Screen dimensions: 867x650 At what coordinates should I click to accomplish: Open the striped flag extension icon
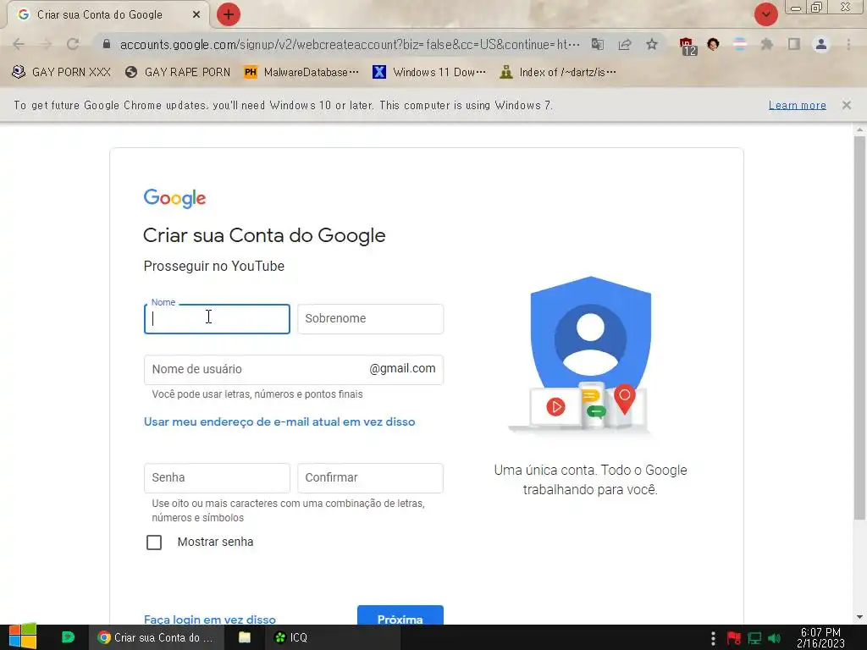[x=740, y=44]
